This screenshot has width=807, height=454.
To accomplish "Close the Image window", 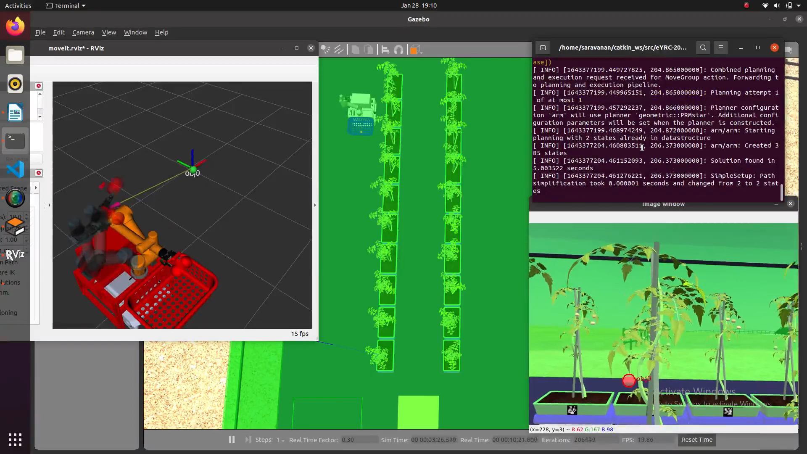I will tap(791, 203).
